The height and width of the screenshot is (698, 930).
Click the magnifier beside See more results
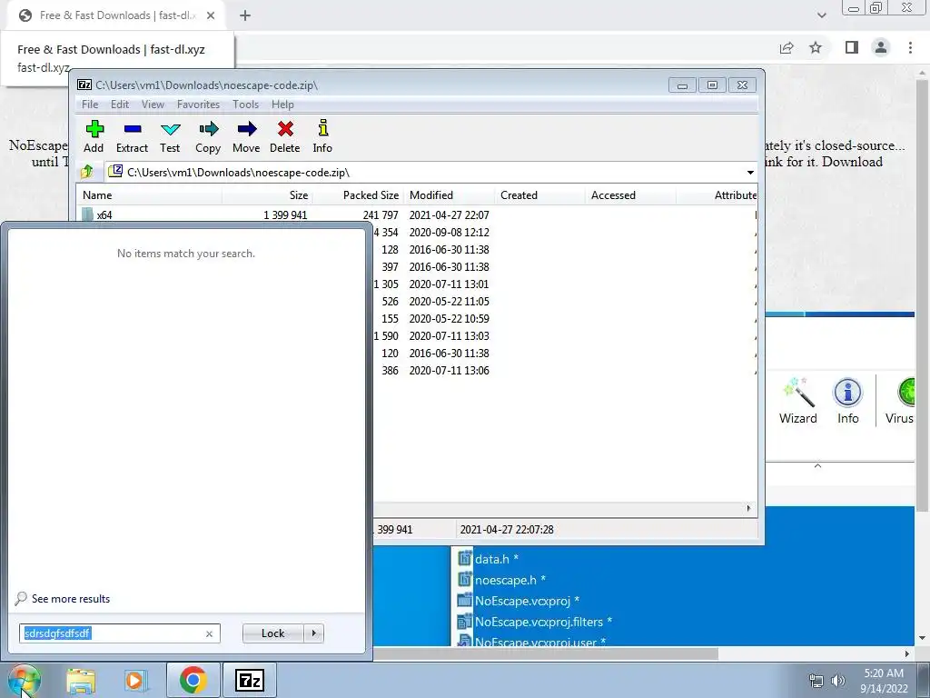pos(21,598)
